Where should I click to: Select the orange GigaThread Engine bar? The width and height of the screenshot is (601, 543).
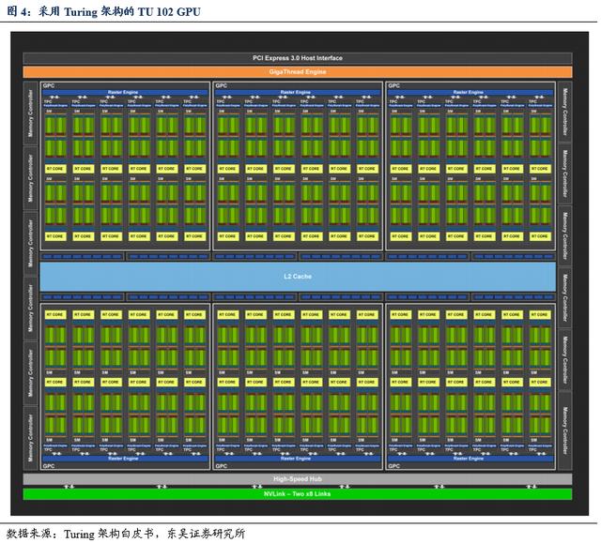298,71
